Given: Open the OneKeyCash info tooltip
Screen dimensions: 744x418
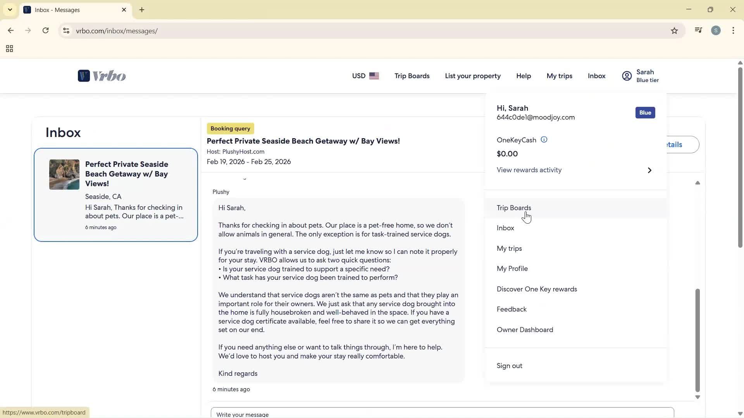Looking at the screenshot, I should [x=544, y=139].
